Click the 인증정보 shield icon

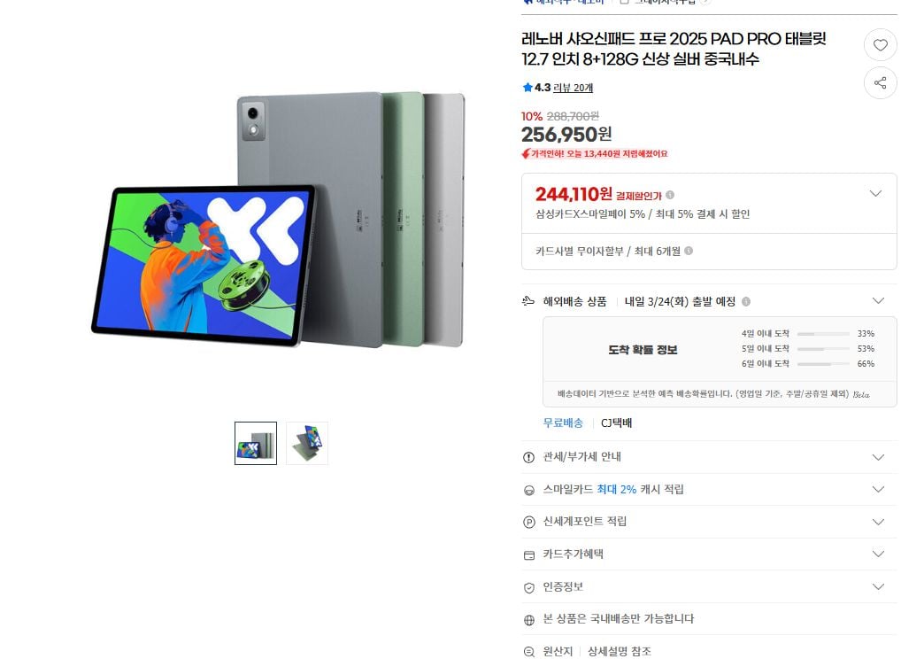528,587
